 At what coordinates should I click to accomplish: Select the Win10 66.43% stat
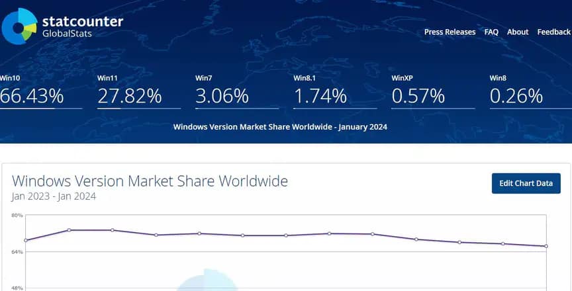[32, 97]
